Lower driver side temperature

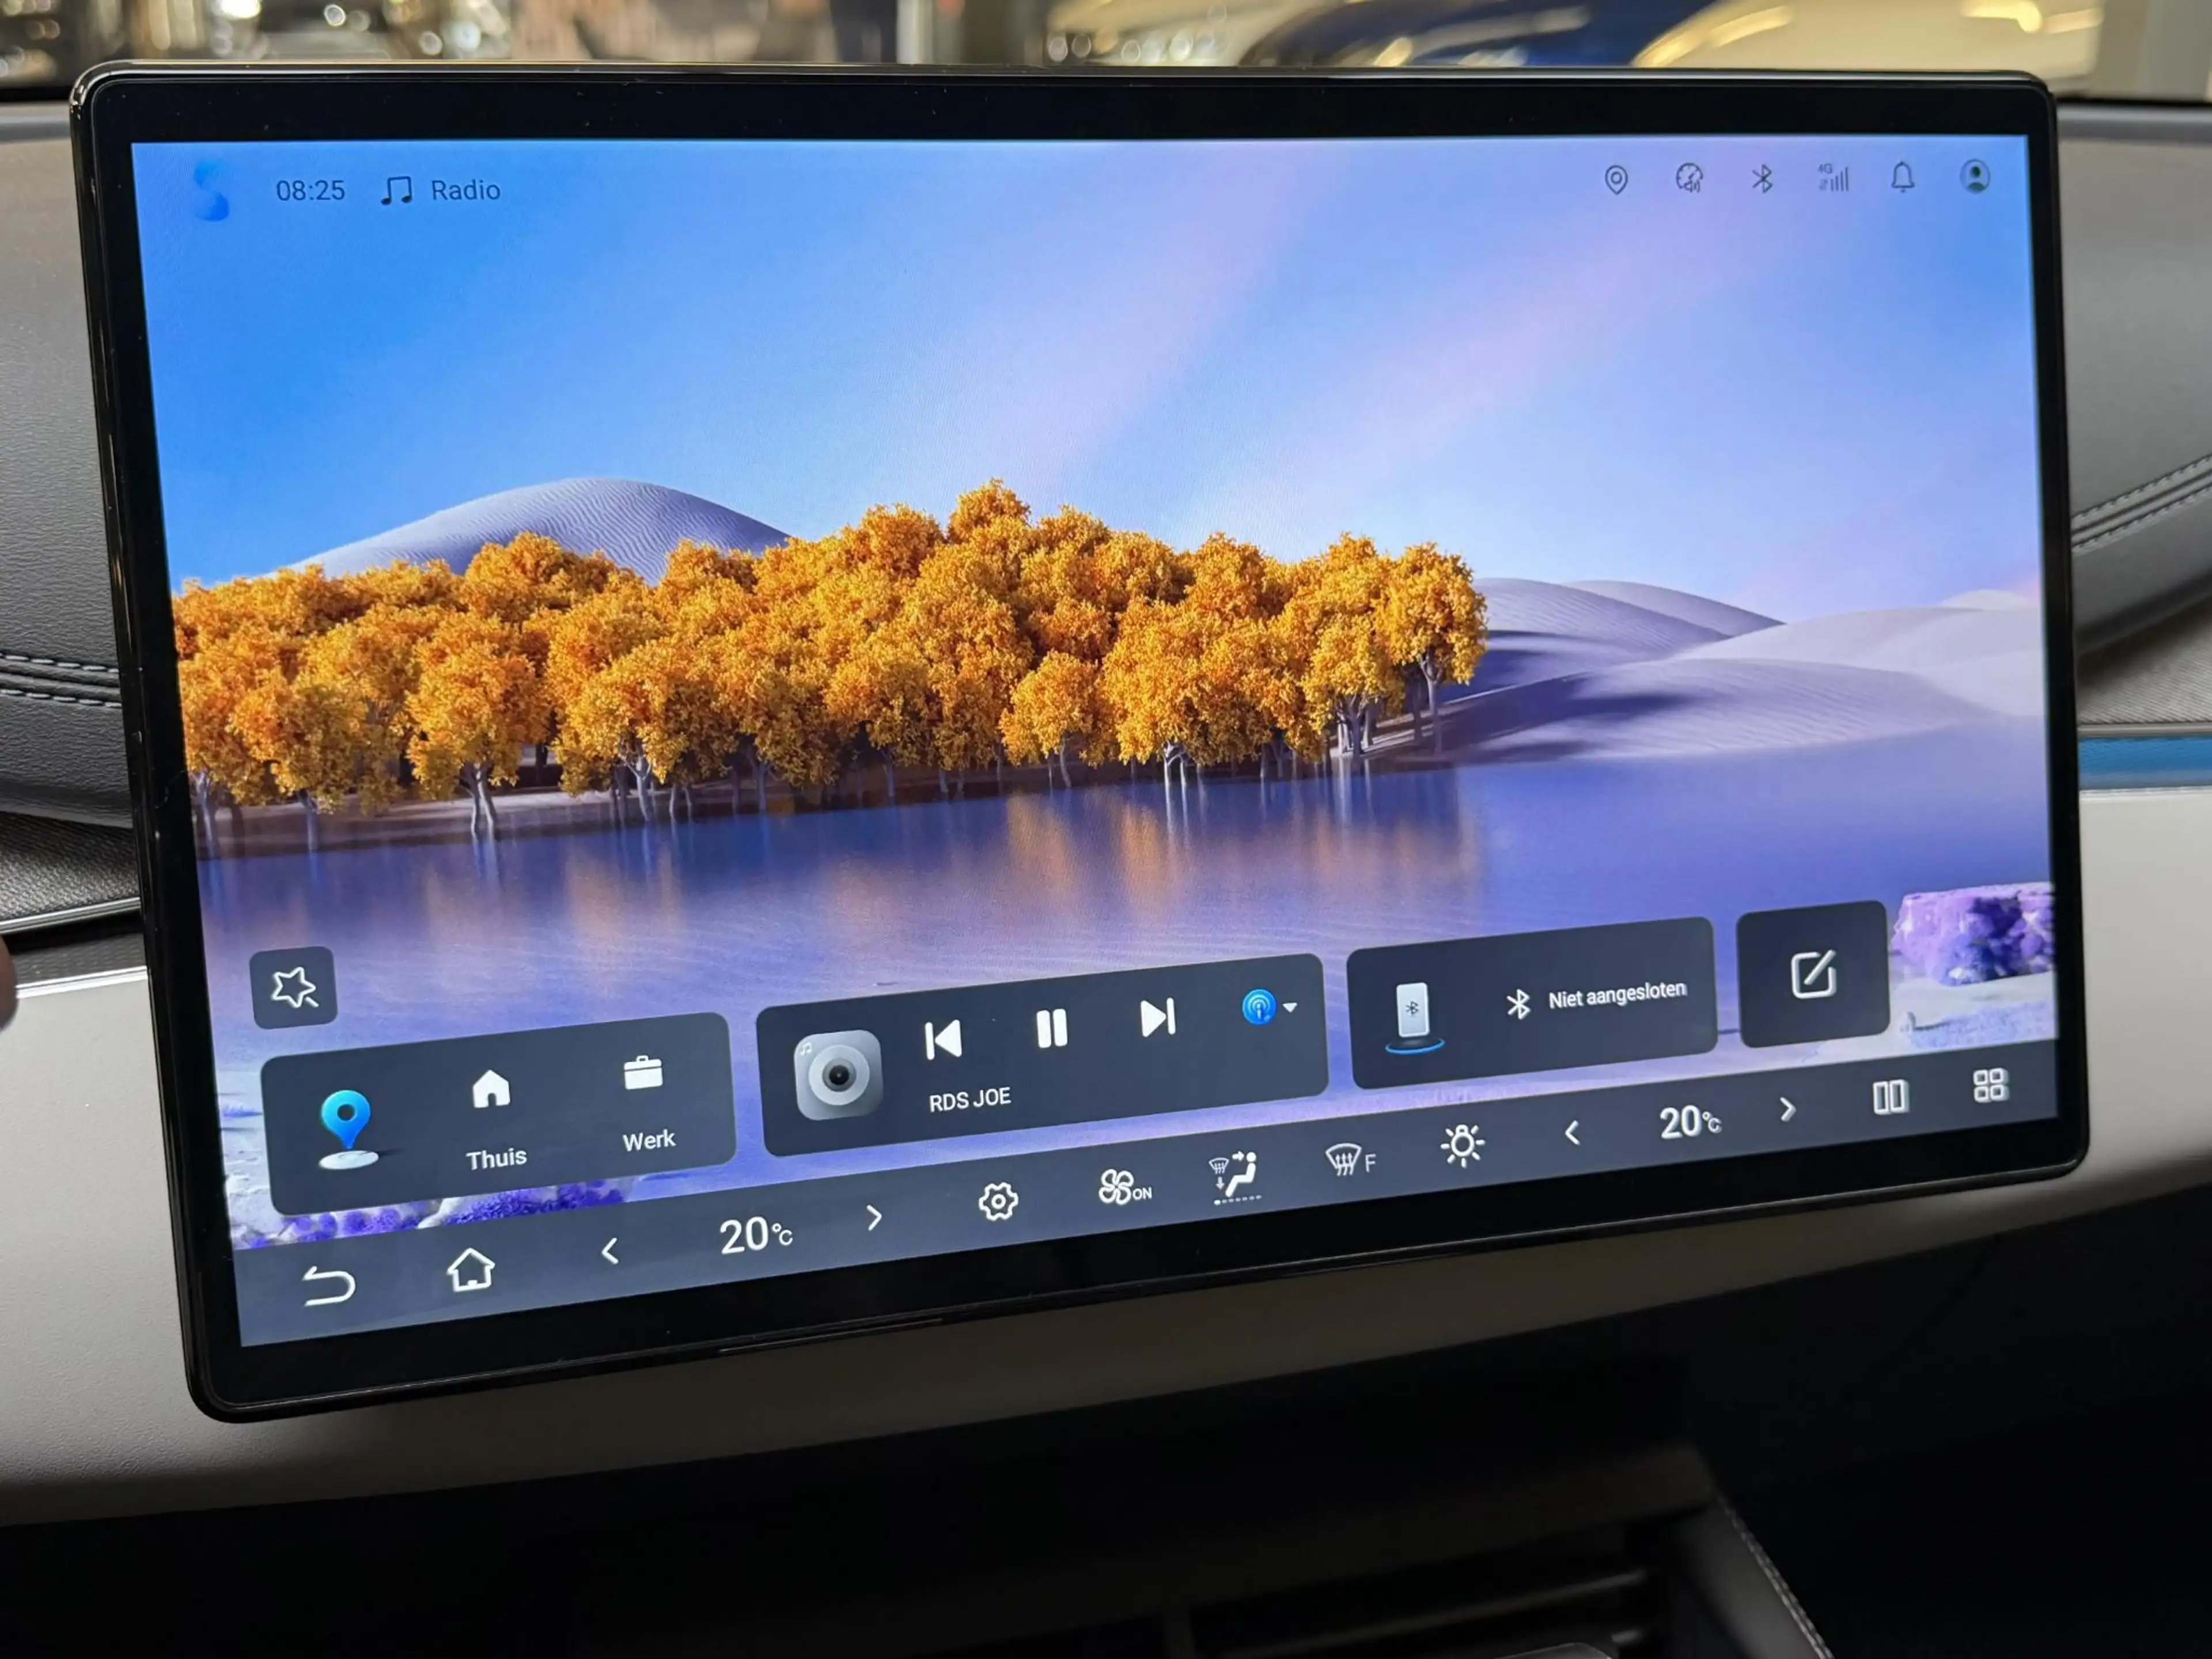tap(609, 1250)
